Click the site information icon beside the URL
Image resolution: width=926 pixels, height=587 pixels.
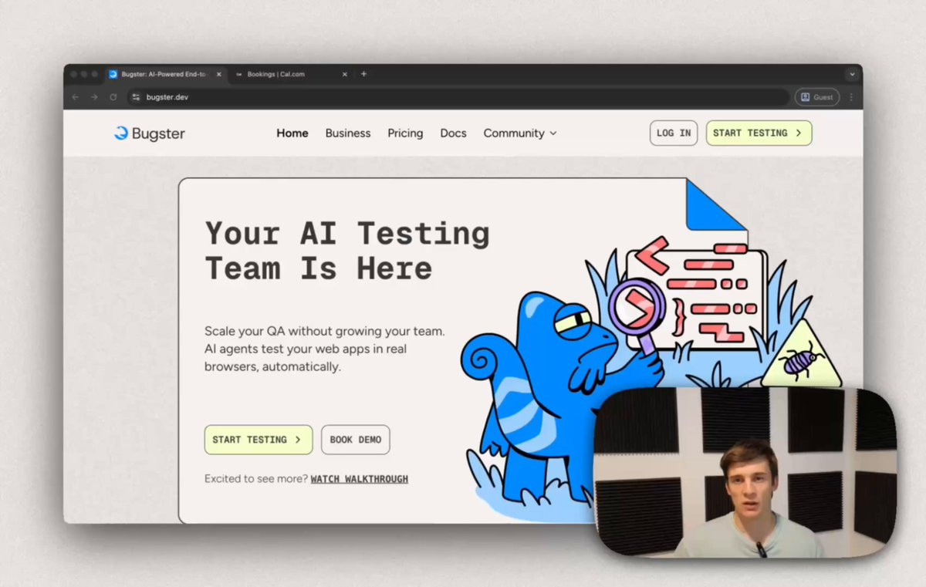coord(136,97)
